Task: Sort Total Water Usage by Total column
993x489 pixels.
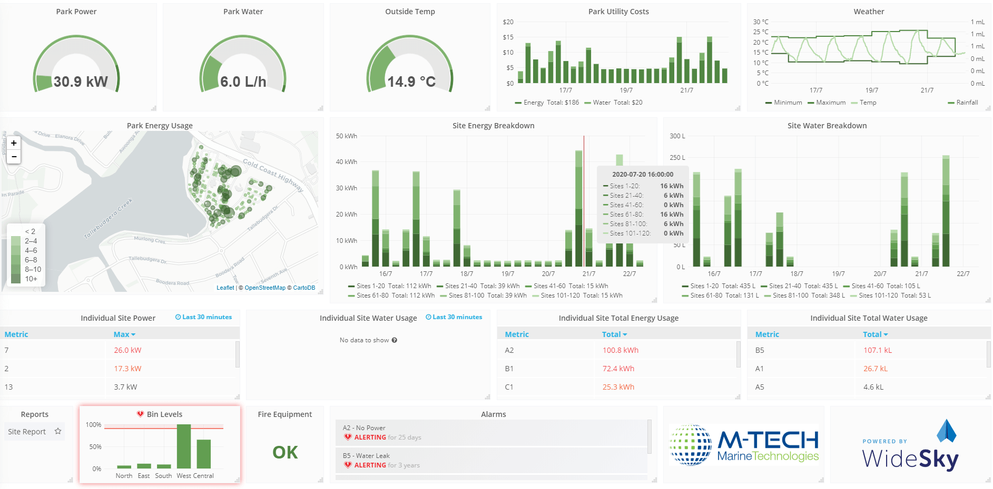Action: 875,334
